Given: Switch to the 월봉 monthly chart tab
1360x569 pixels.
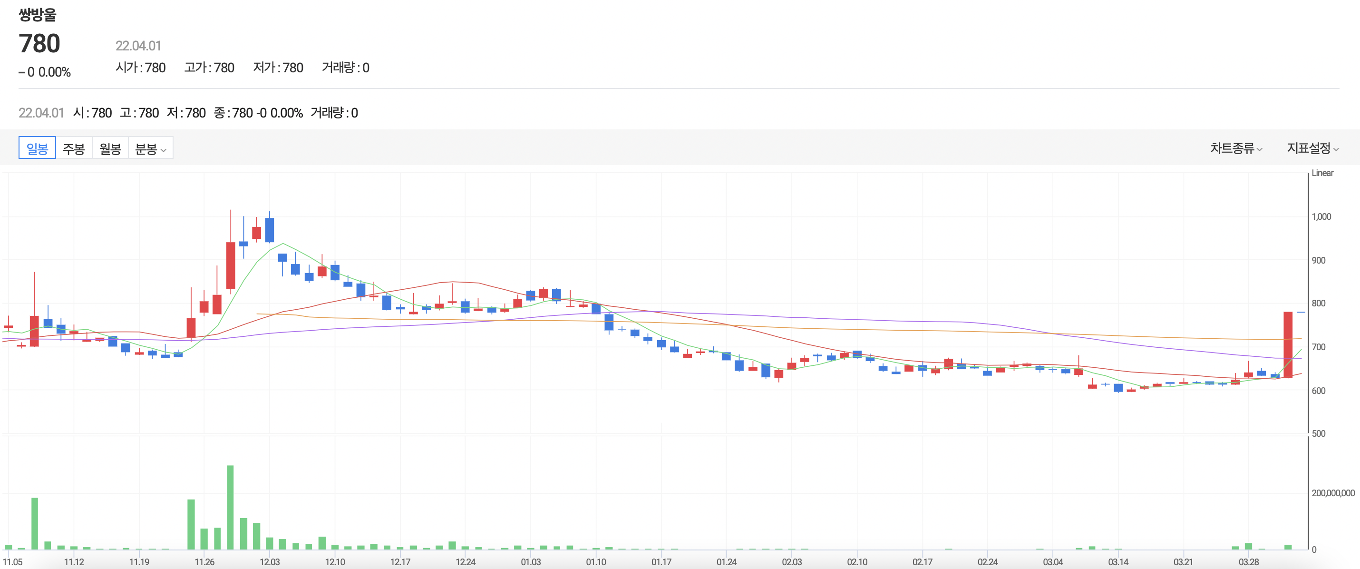Looking at the screenshot, I should click(110, 148).
